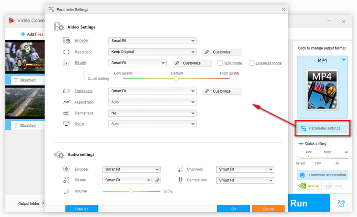Click the Intel acceleration badge
Viewport: 357px width, 217px height.
(336, 186)
